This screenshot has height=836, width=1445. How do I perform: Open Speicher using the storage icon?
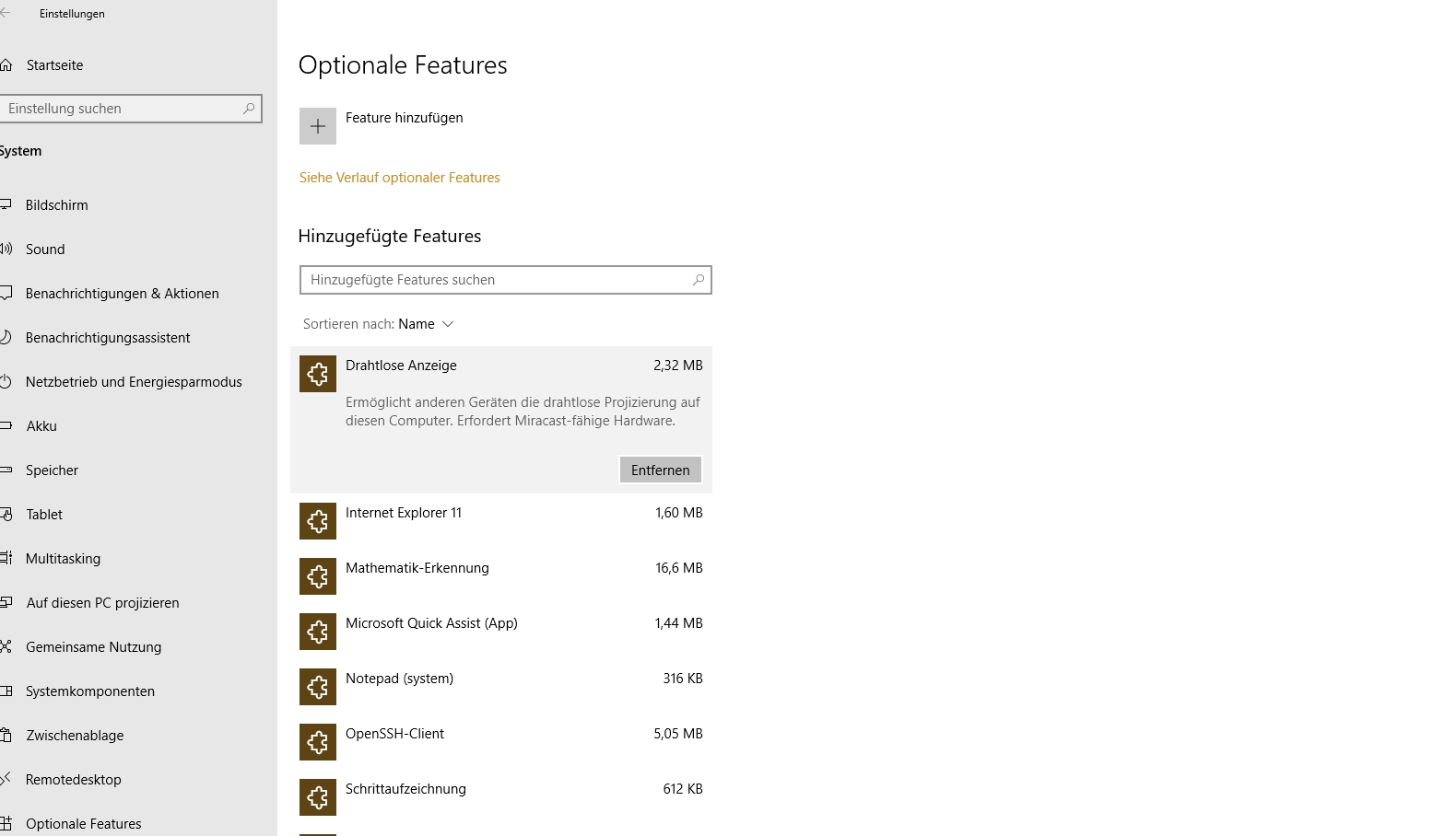pyautogui.click(x=6, y=470)
